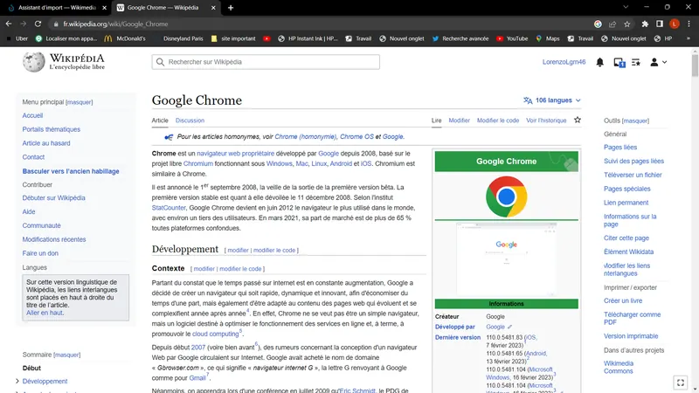Close the Google Chrome Wikipedia tab
The width and height of the screenshot is (699, 393).
point(213,8)
